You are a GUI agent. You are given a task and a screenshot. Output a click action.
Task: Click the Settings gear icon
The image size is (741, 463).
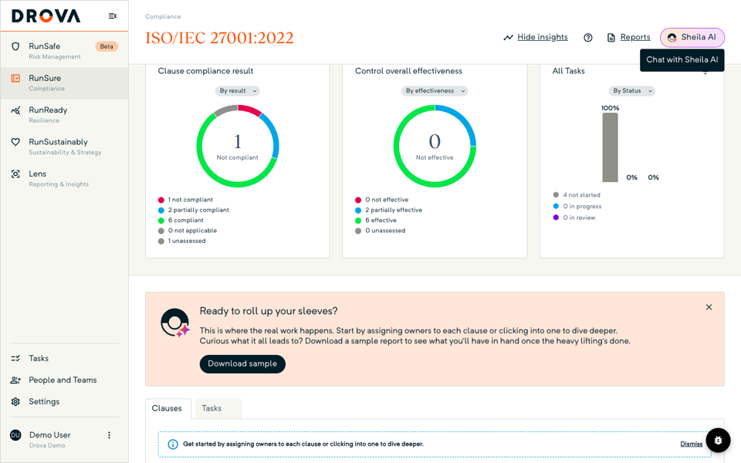click(15, 401)
